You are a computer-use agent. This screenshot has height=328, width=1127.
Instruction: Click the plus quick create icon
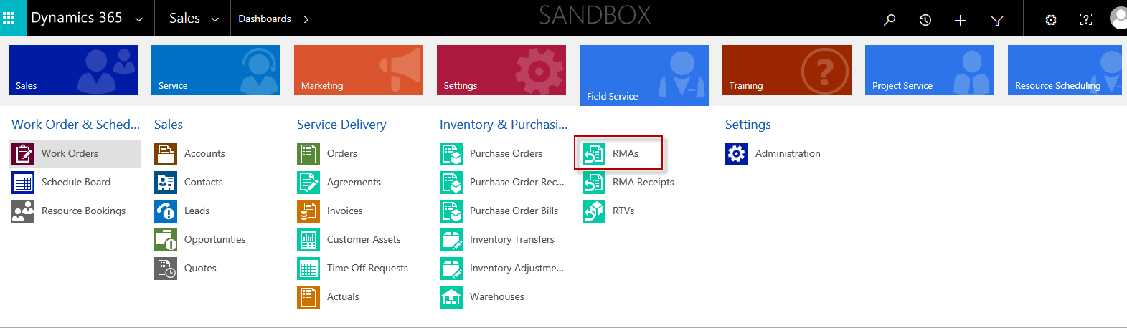click(961, 20)
